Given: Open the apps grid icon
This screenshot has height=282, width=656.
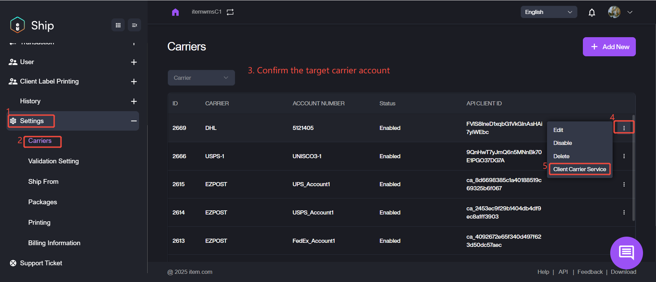Looking at the screenshot, I should point(118,25).
